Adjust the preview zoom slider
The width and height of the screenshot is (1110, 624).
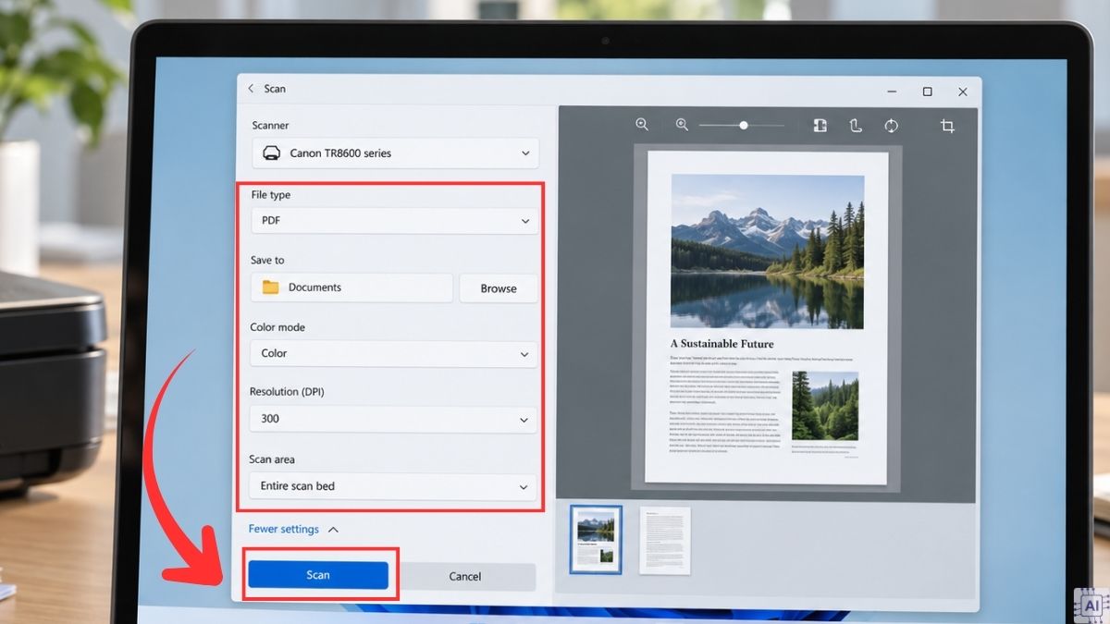tap(742, 125)
